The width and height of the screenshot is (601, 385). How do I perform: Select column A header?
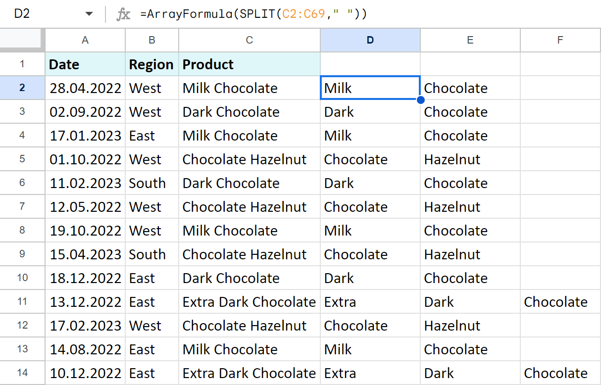[85, 40]
